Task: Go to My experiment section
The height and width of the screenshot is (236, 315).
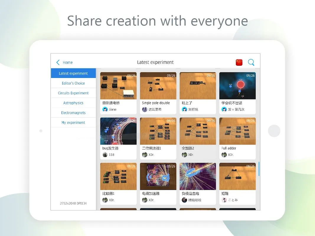Action: (73, 122)
